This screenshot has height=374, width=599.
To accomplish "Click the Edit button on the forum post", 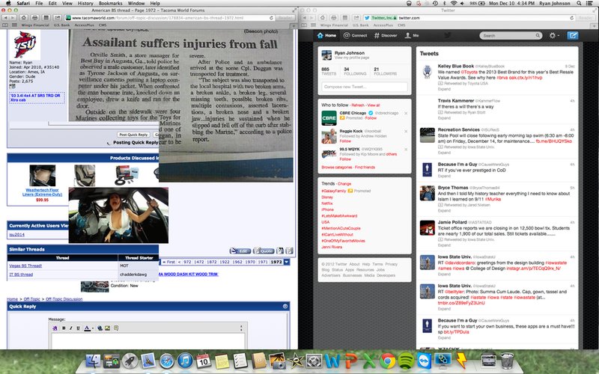I will click(x=240, y=251).
